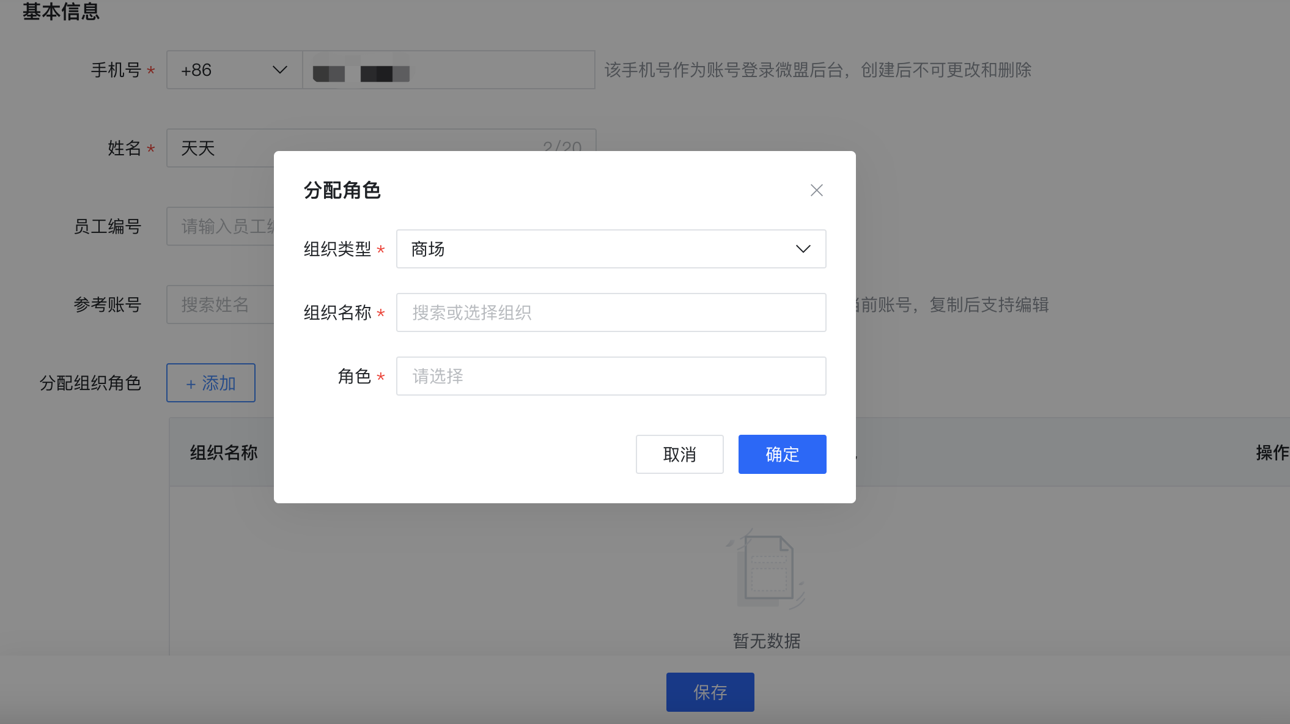Click the 操作 table column header
Screen dimensions: 1290x724
(1272, 452)
